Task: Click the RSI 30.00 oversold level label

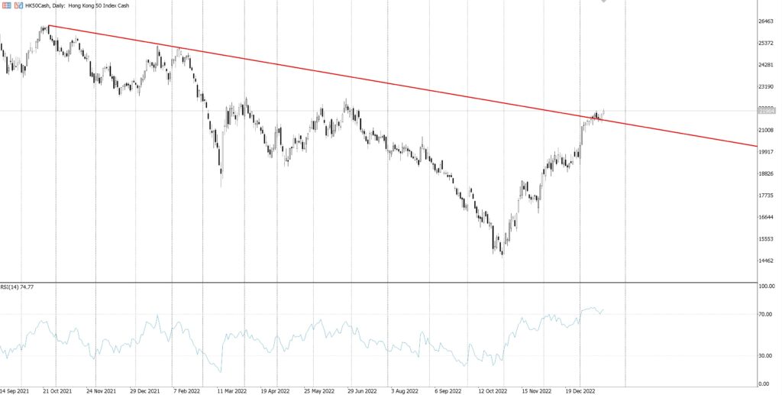Action: [764, 356]
